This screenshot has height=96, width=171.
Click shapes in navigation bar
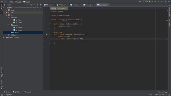(x=18, y=2)
